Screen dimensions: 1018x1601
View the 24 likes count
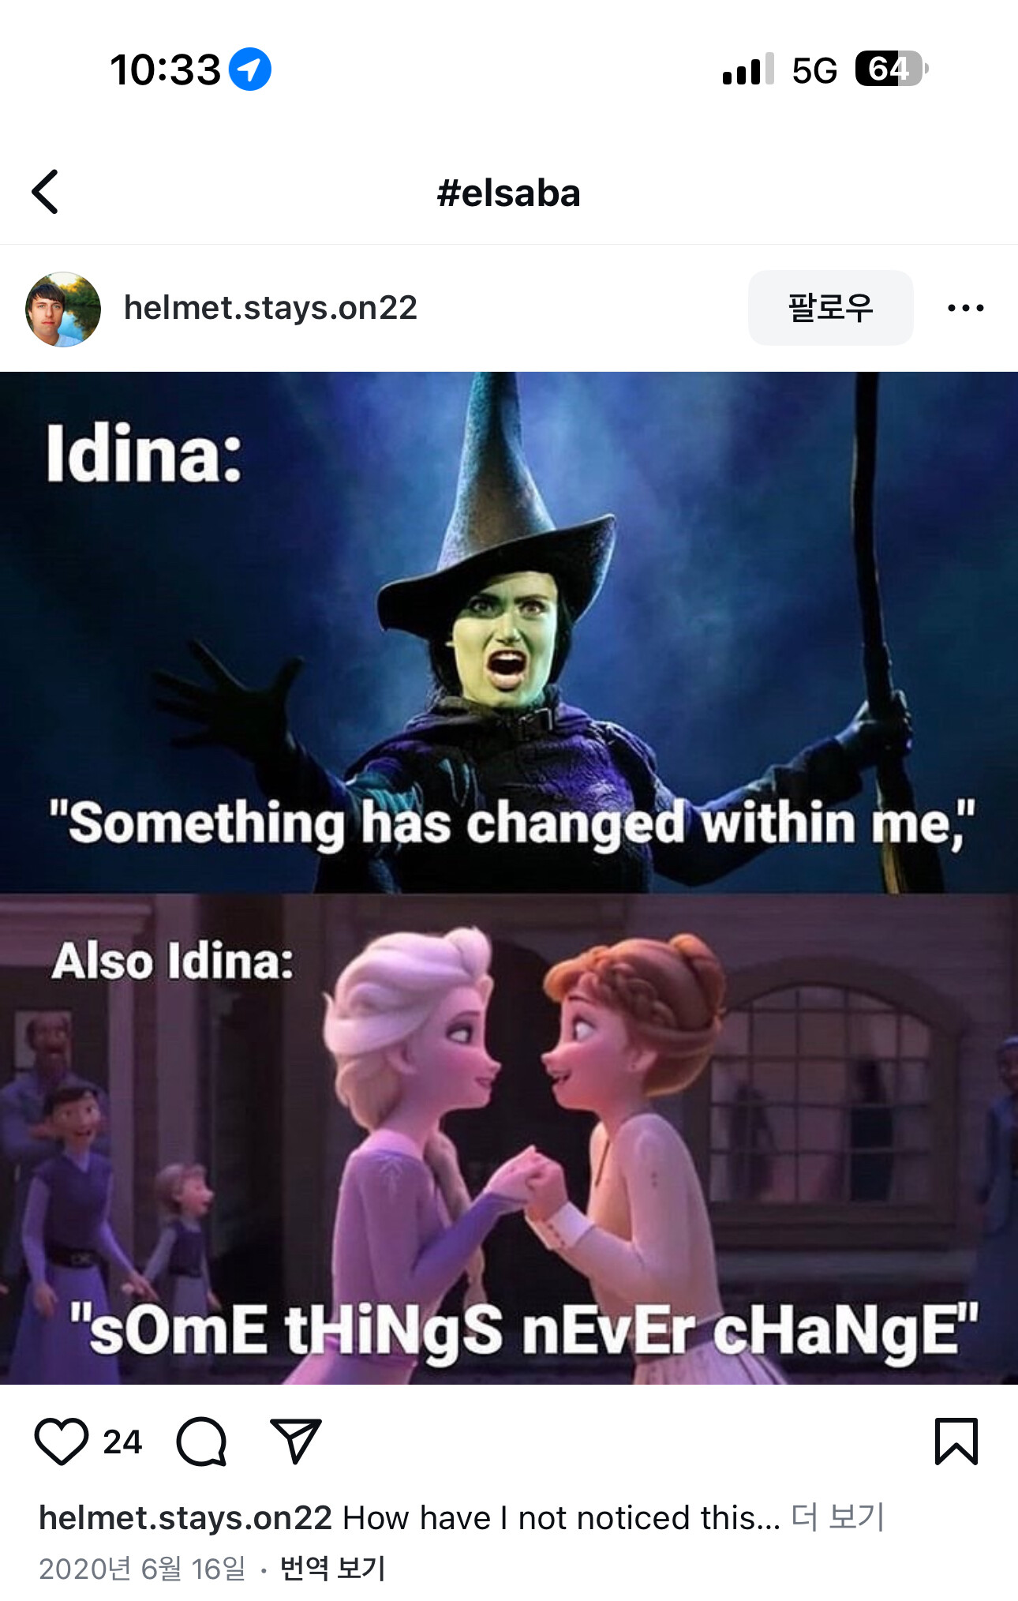pos(122,1442)
